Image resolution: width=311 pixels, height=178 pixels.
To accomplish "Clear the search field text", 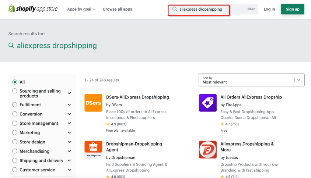I will click(251, 9).
